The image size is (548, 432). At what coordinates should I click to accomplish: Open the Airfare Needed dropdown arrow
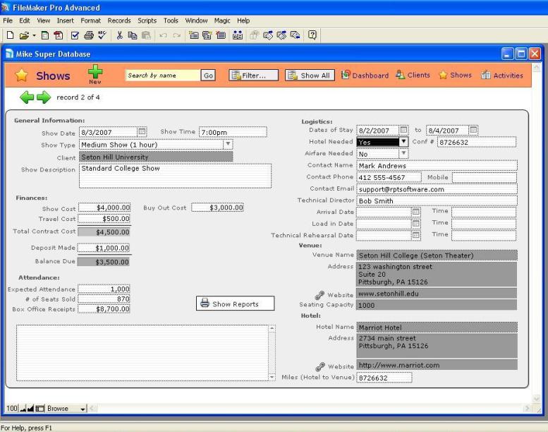pos(403,154)
